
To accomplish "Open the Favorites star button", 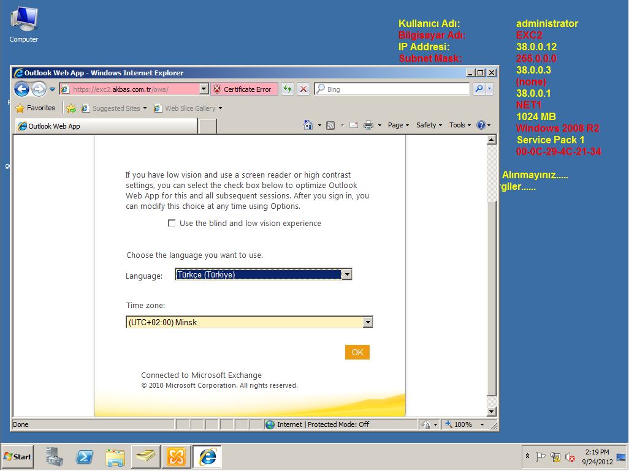I will [36, 108].
